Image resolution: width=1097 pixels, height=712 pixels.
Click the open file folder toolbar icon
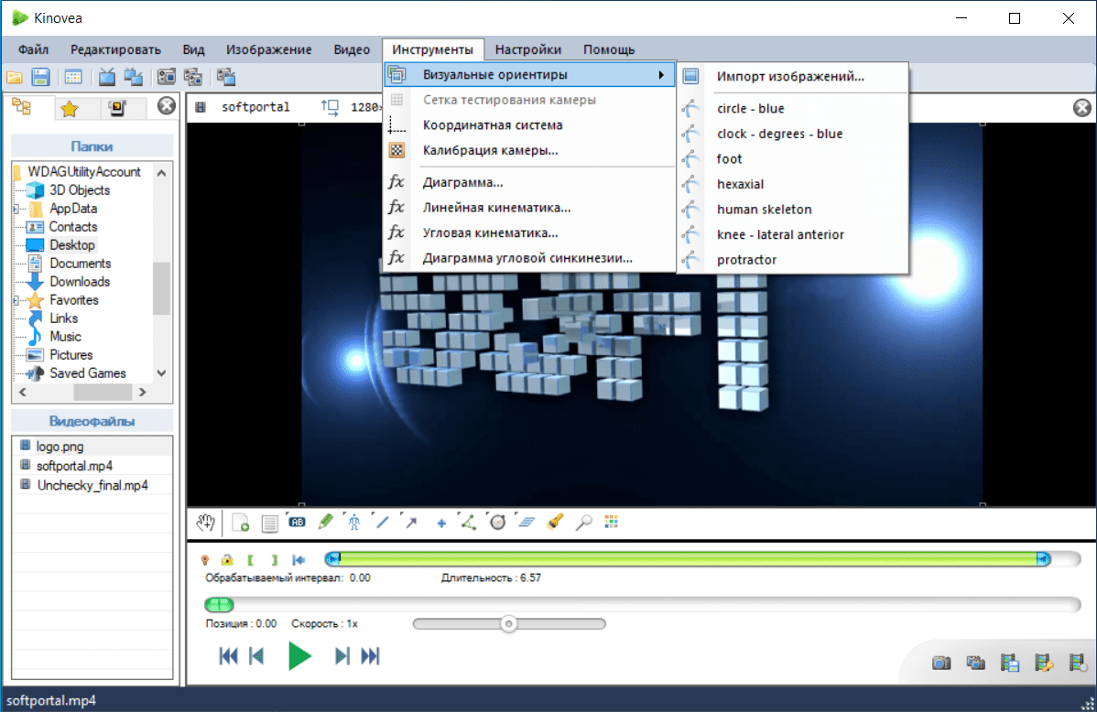(x=15, y=77)
